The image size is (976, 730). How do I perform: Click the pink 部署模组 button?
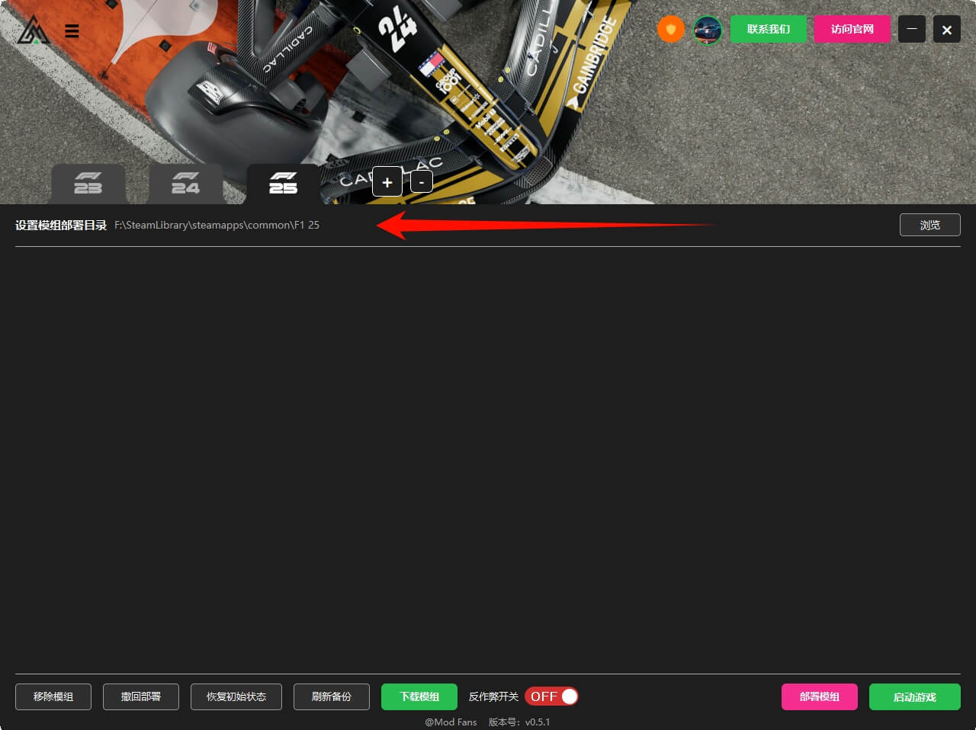pos(819,696)
